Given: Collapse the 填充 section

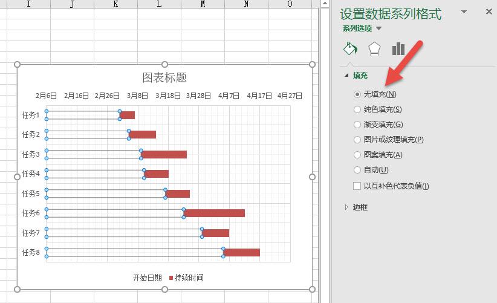Looking at the screenshot, I should pos(346,75).
